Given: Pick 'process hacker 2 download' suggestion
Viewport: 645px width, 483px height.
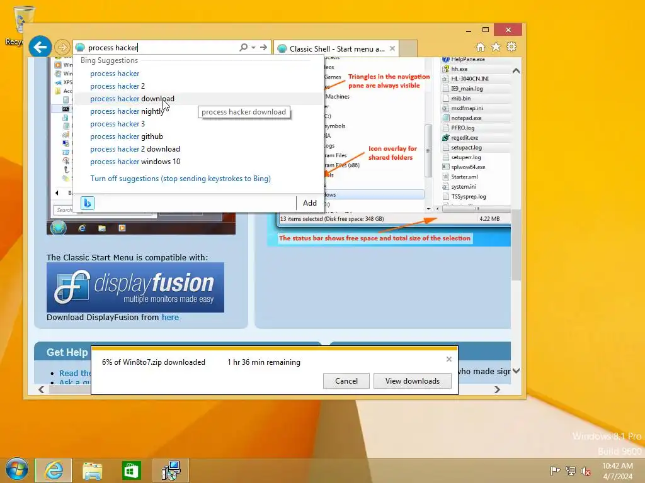Looking at the screenshot, I should click(135, 149).
